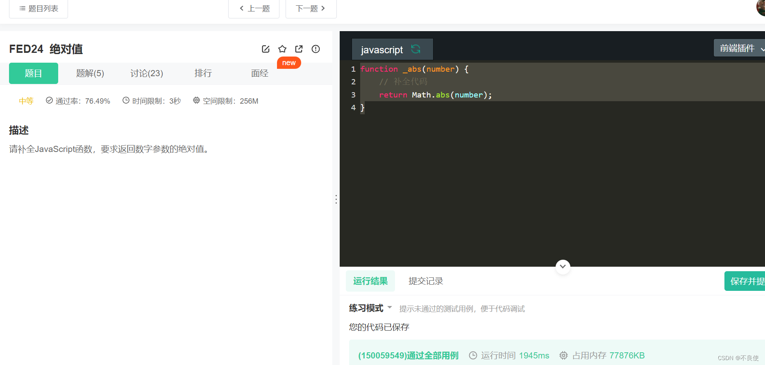Click the report issue exclamation icon
Viewport: 765px width, 365px height.
click(316, 49)
